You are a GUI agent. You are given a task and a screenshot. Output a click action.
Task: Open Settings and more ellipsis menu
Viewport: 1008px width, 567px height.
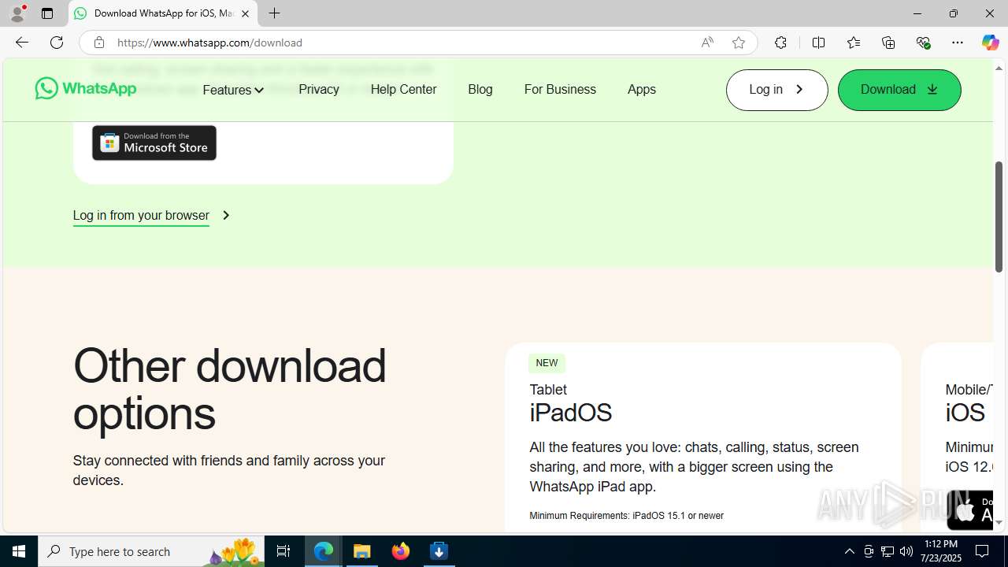click(x=958, y=43)
